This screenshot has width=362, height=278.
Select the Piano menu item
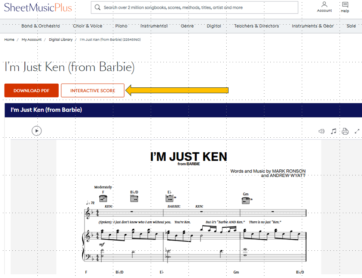click(121, 26)
